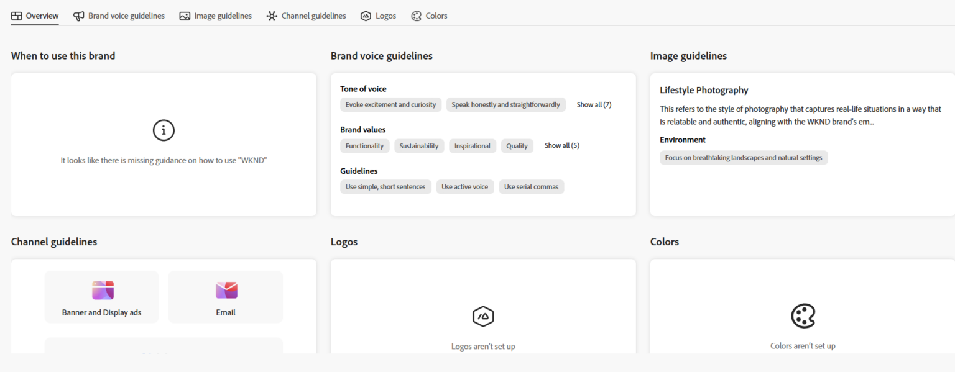Click the hexagon logo icon in the top navigation

366,16
